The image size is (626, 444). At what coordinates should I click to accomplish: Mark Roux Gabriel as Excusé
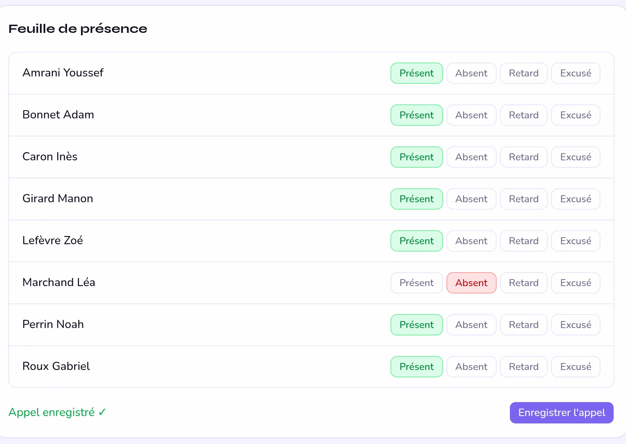(x=575, y=367)
